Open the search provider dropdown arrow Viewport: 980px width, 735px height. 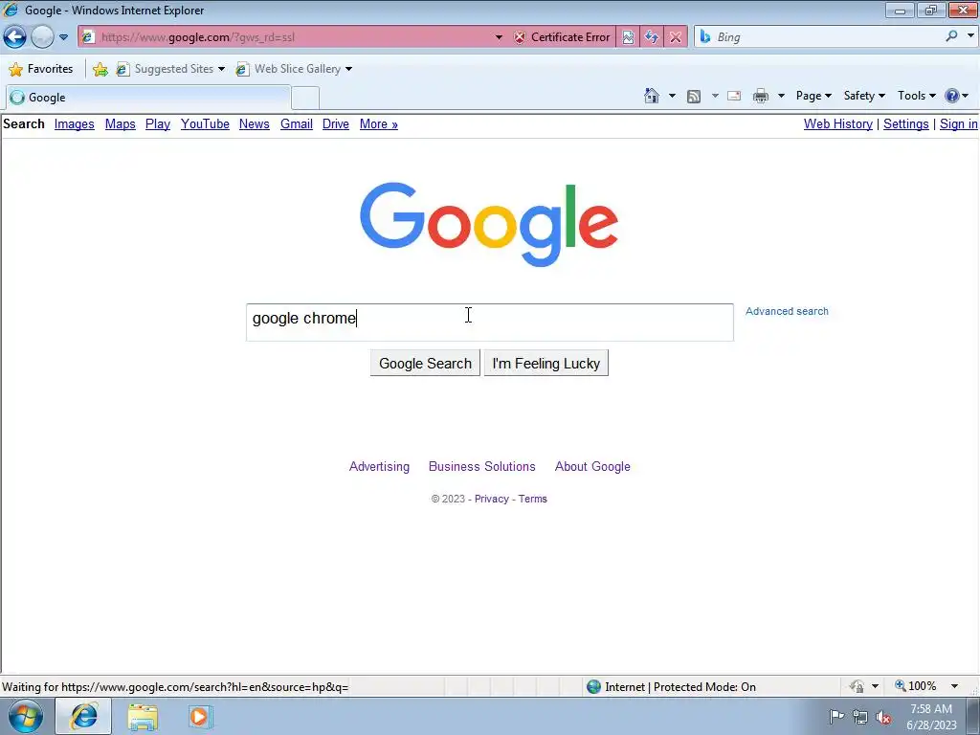[x=970, y=36]
